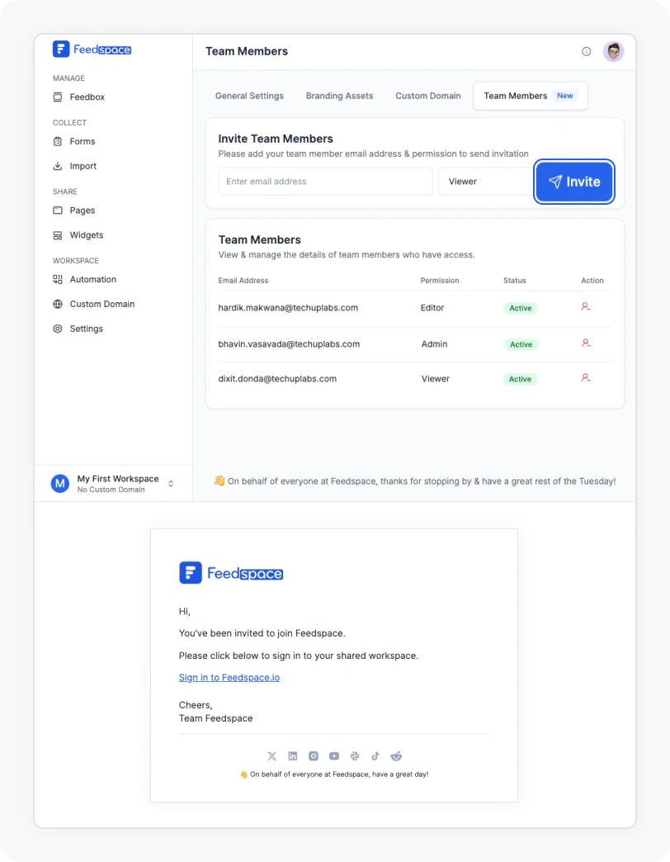Click the info icon in header
This screenshot has width=670, height=862.
[x=587, y=51]
